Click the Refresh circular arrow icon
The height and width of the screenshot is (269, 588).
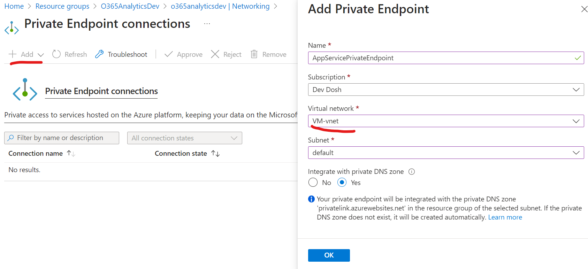(x=56, y=54)
